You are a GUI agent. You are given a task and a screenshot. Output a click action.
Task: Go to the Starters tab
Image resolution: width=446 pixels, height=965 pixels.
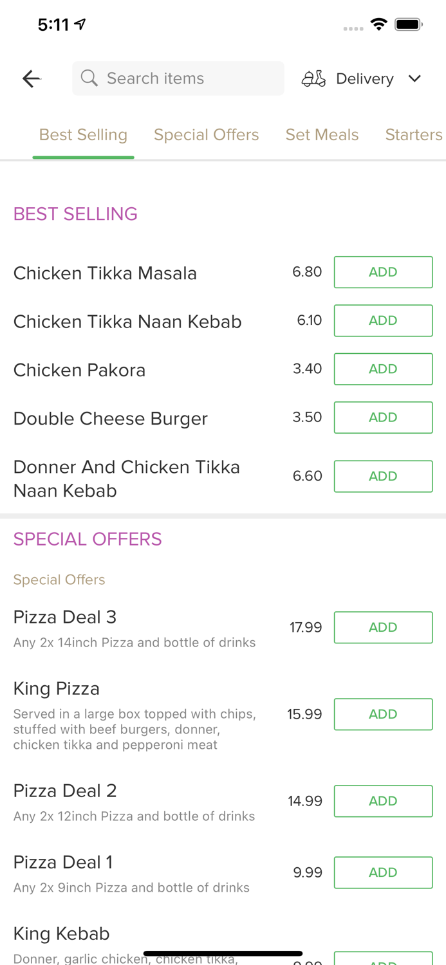coord(413,134)
